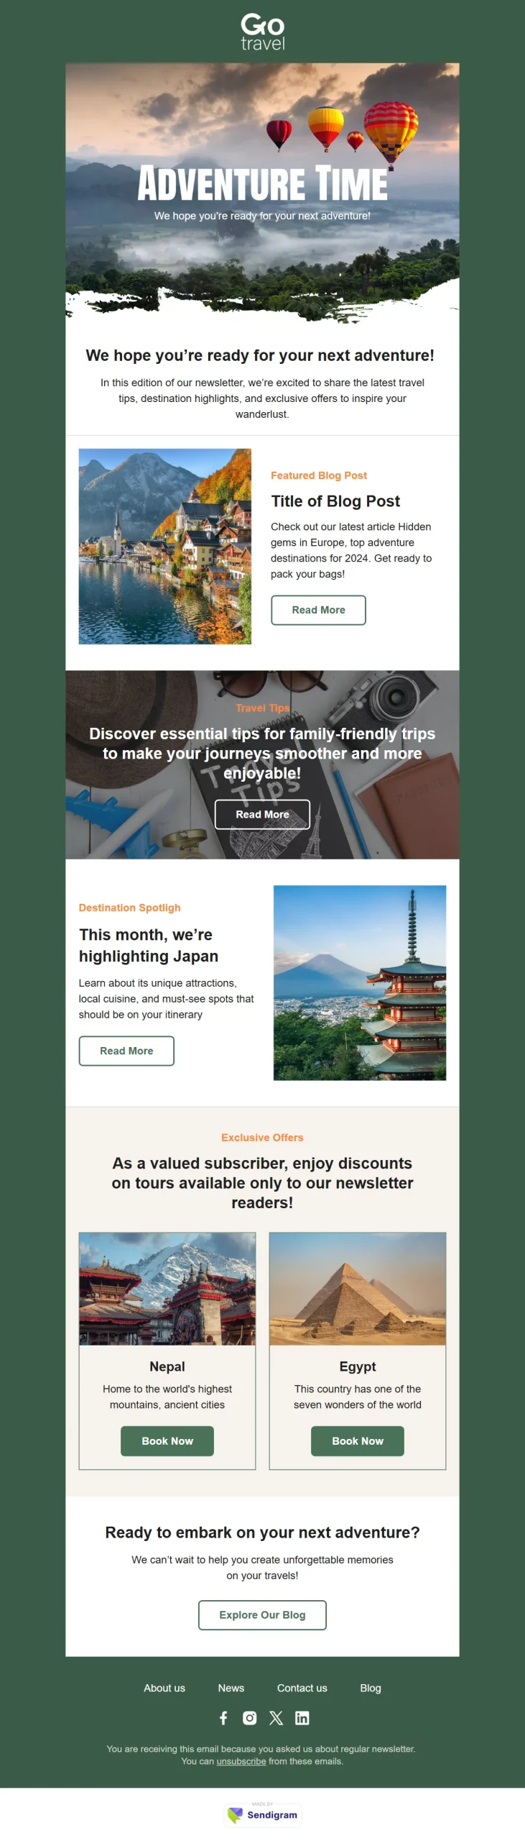The width and height of the screenshot is (525, 1841).
Task: Open the News footer link
Action: point(231,1688)
